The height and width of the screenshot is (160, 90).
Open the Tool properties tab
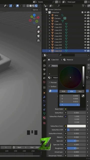44,60
